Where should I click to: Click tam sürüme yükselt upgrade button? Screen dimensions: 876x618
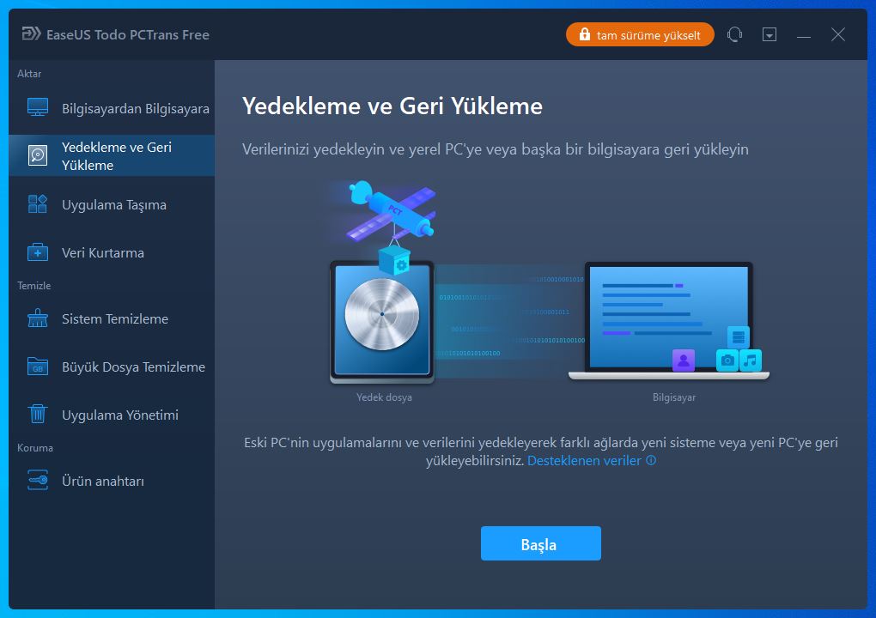click(x=640, y=34)
